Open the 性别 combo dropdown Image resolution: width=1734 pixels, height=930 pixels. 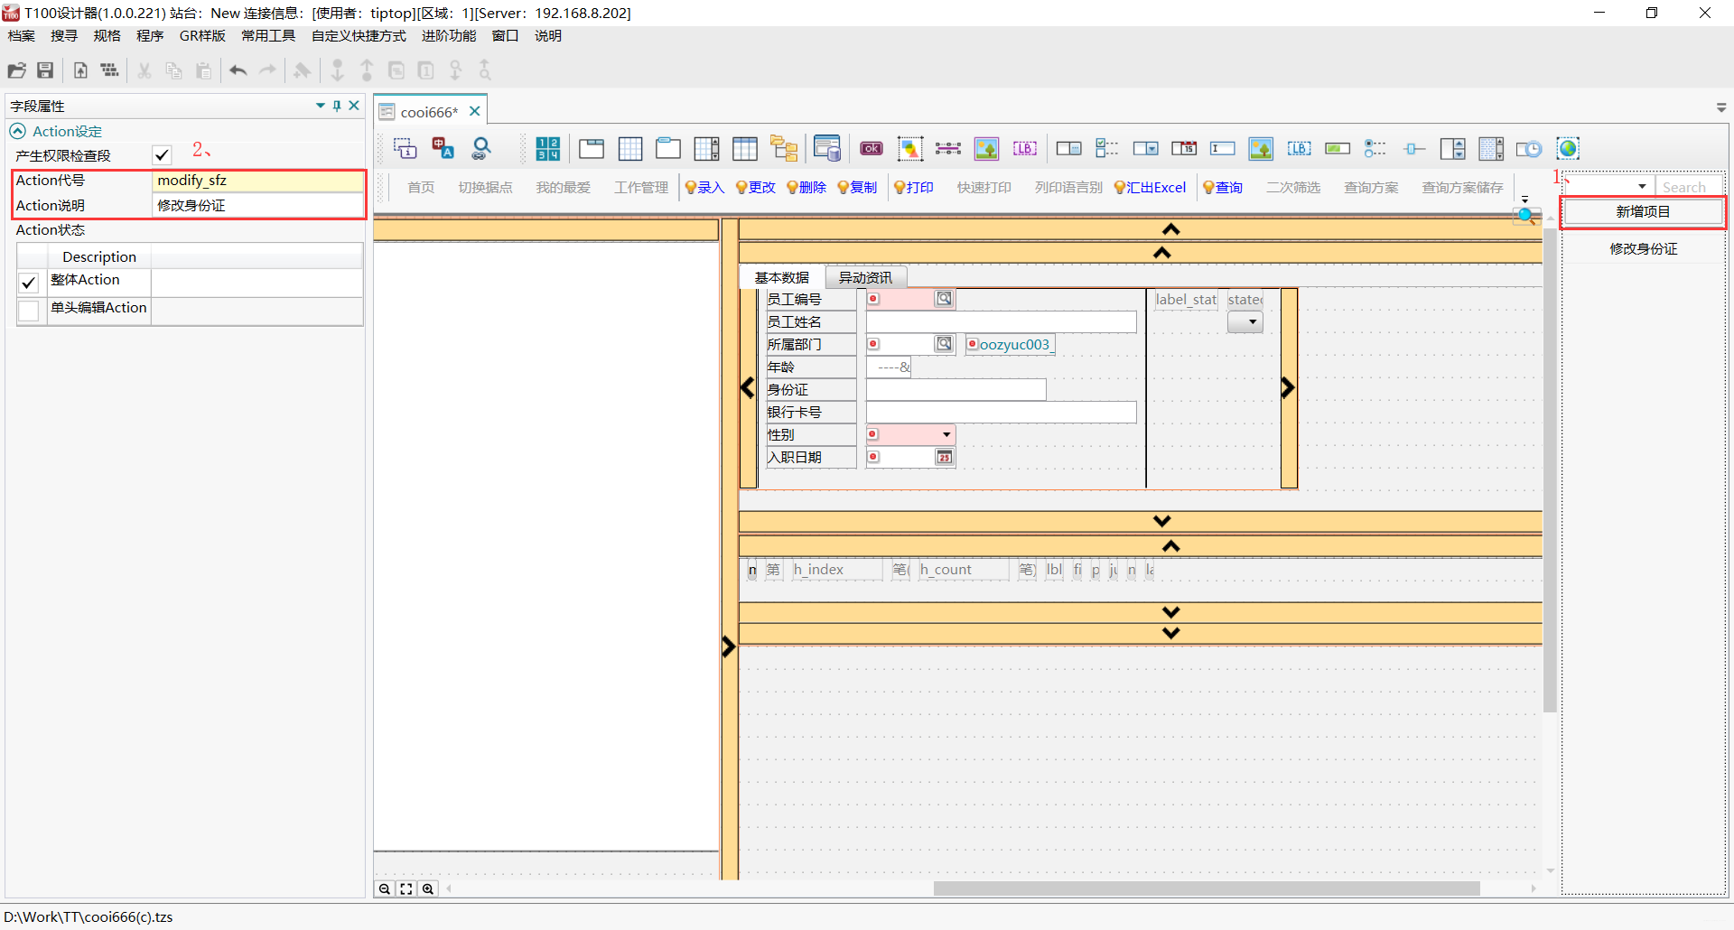pyautogui.click(x=946, y=434)
